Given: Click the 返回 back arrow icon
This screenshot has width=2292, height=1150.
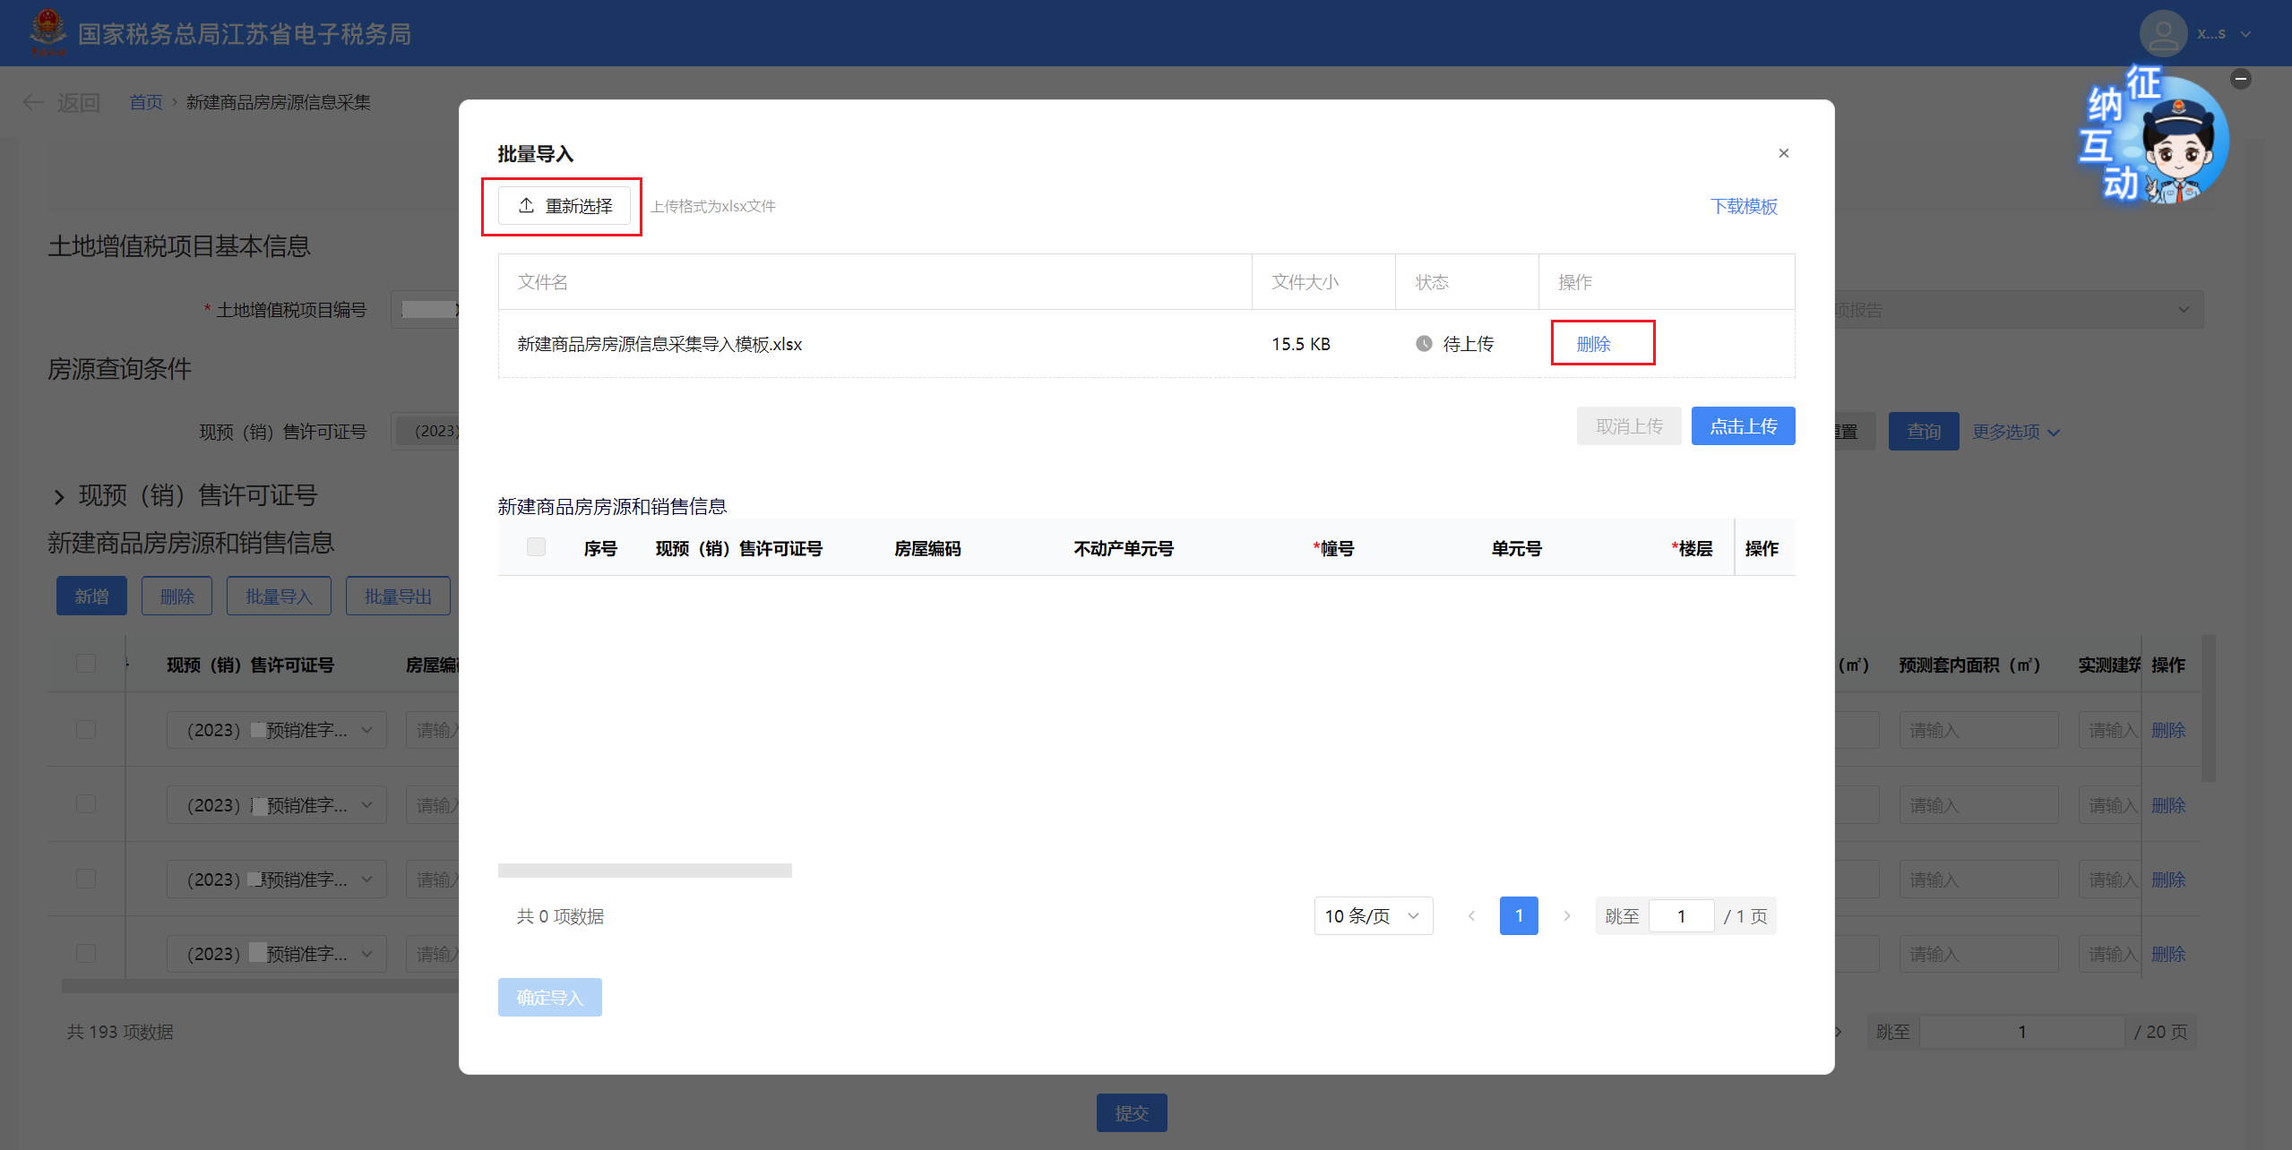Looking at the screenshot, I should [33, 102].
